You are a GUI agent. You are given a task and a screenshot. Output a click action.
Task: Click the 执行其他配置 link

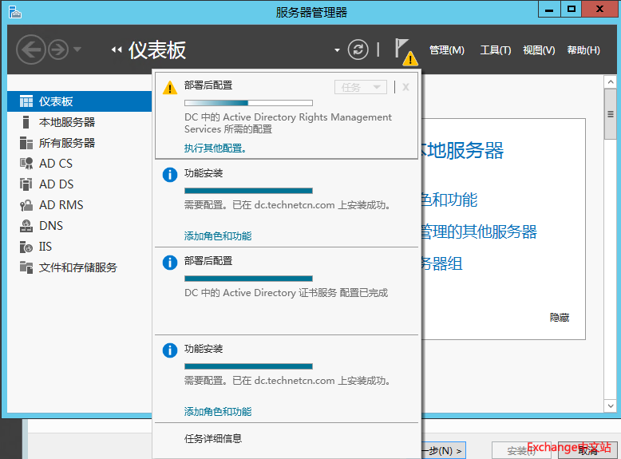215,148
